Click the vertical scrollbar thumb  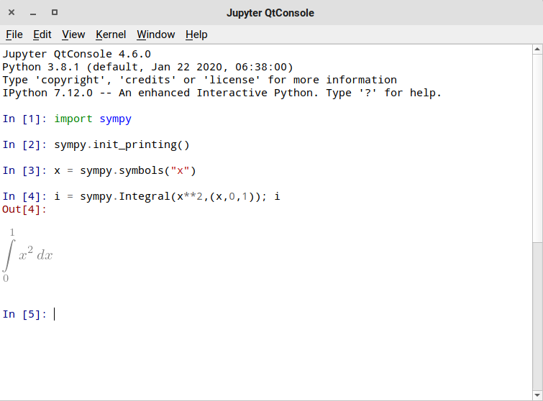point(537,316)
